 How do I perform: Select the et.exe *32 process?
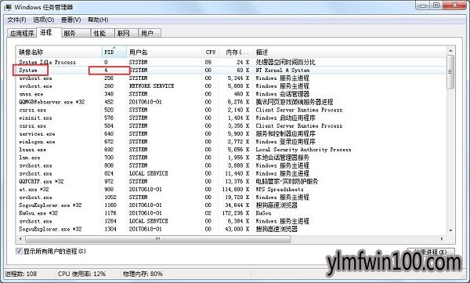tap(231, 190)
